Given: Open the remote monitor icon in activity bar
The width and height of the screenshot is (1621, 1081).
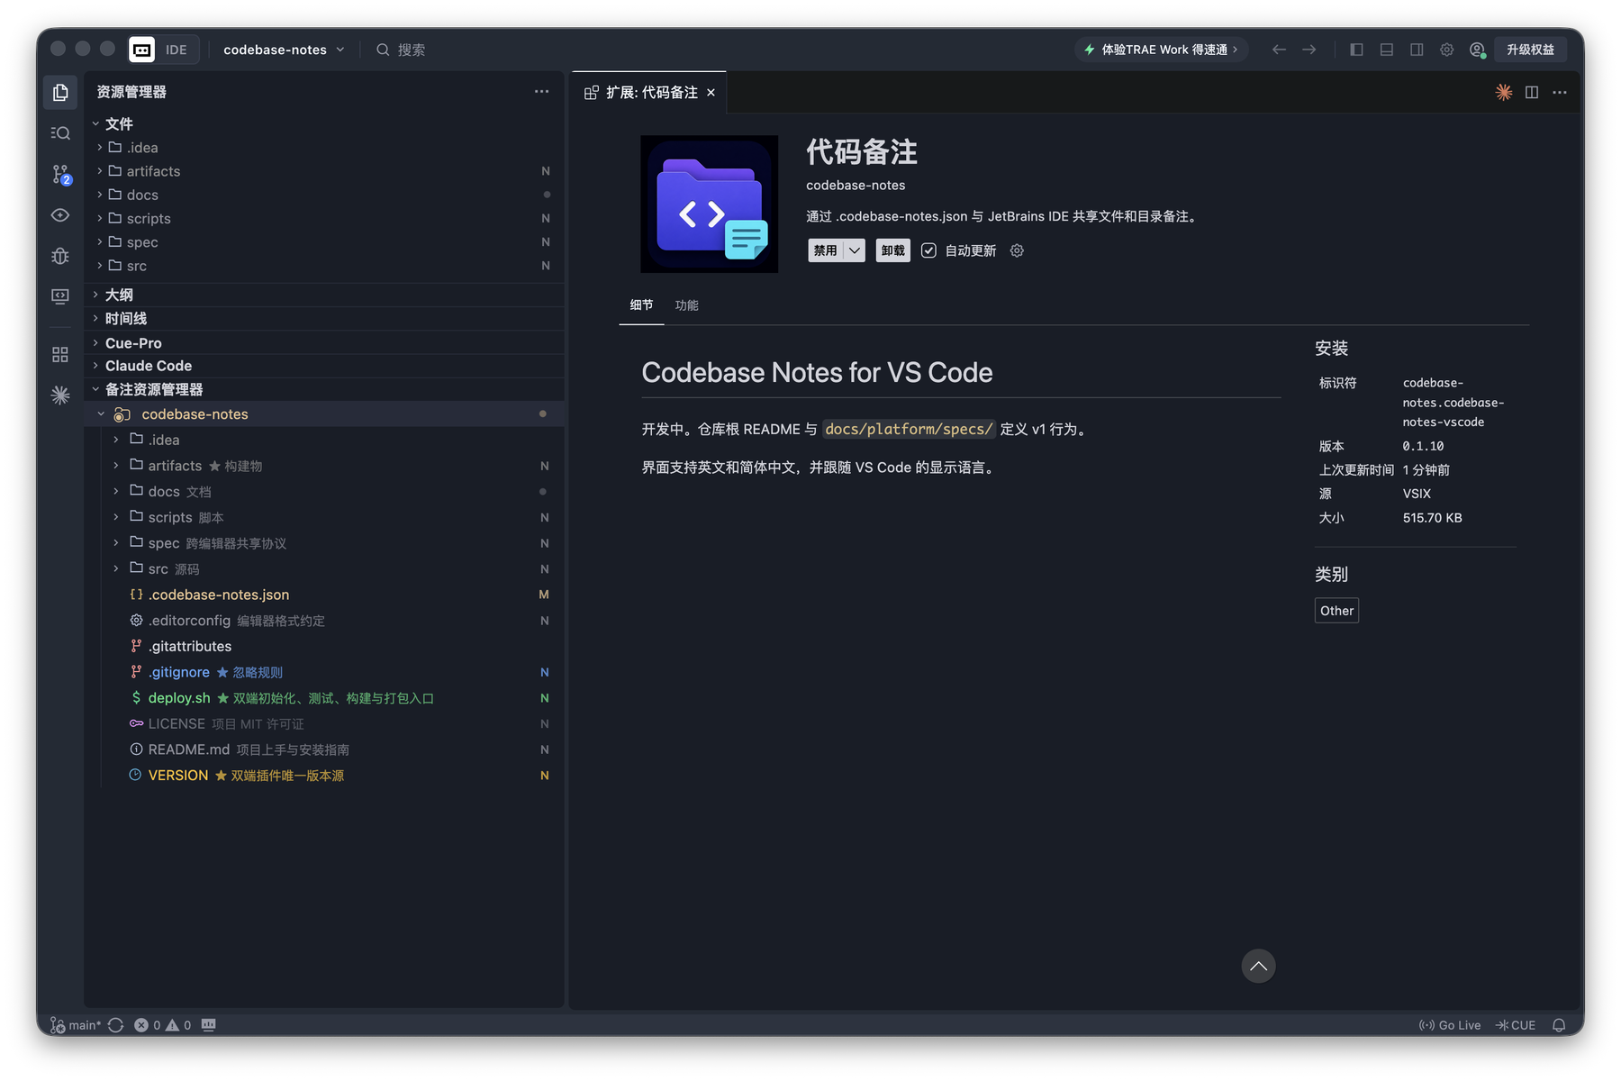Looking at the screenshot, I should coord(60,296).
